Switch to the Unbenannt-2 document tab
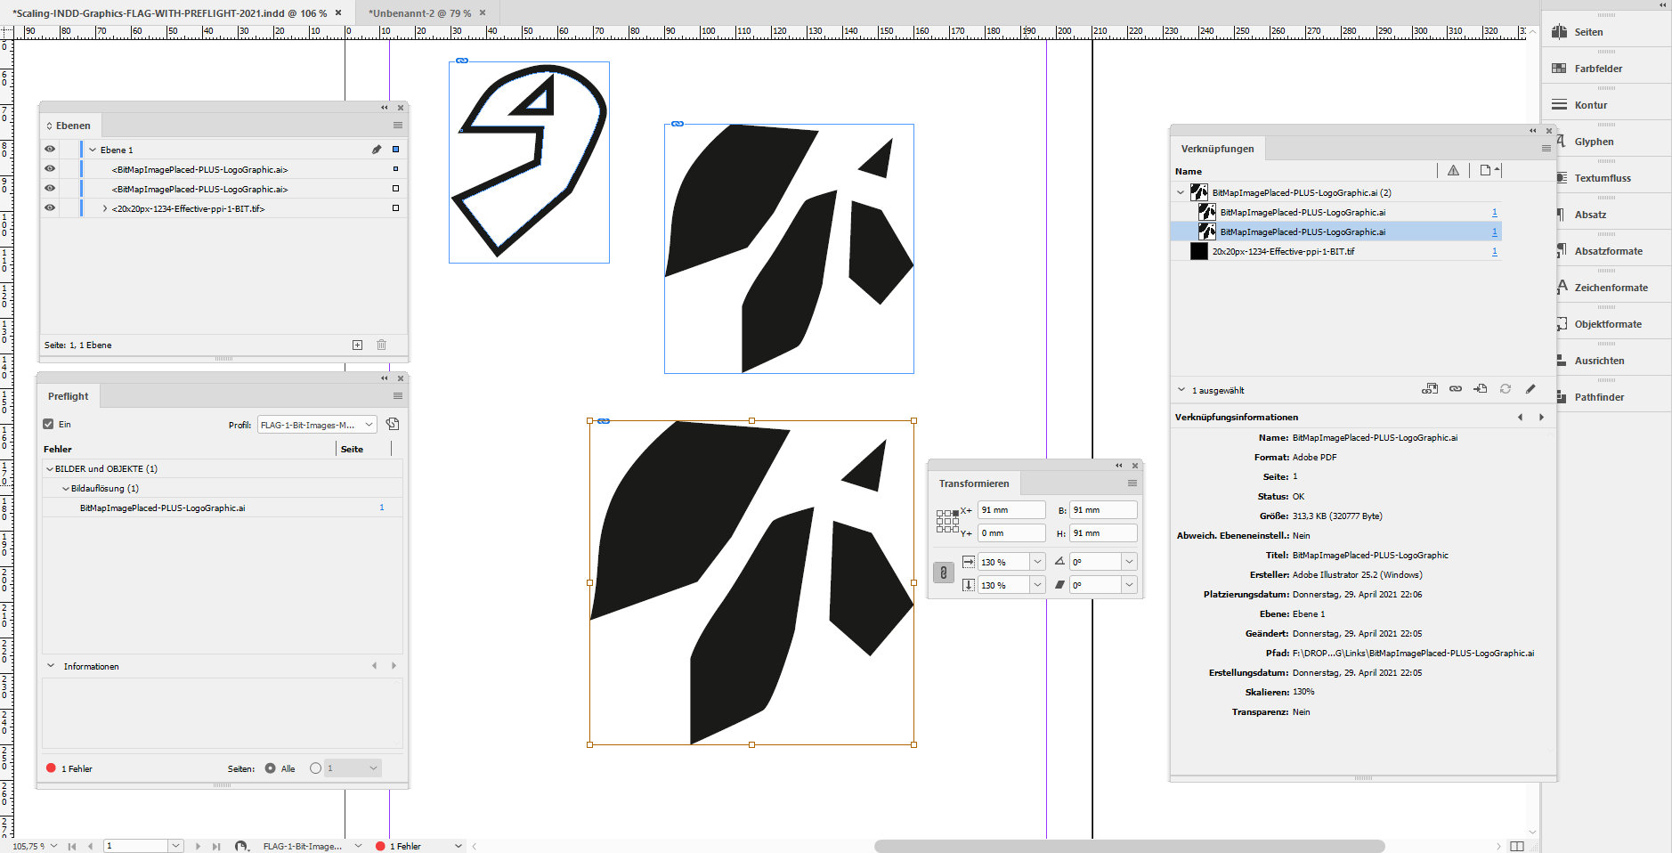 pos(415,13)
